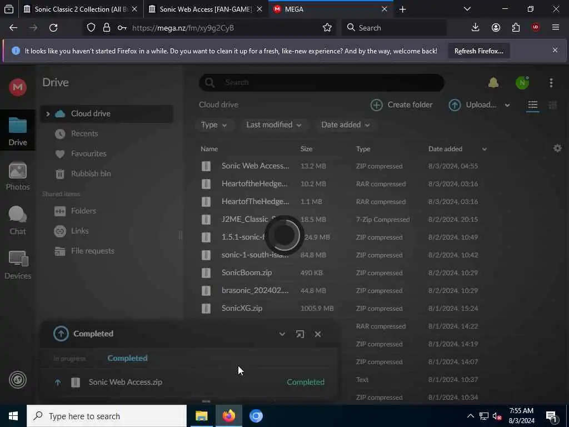Open the list all tabs dropdown
This screenshot has width=569, height=427.
(467, 9)
